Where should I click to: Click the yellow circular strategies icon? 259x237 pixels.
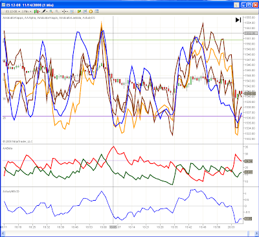[91, 11]
